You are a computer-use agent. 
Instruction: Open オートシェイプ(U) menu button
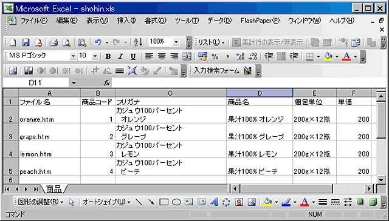[x=107, y=202]
